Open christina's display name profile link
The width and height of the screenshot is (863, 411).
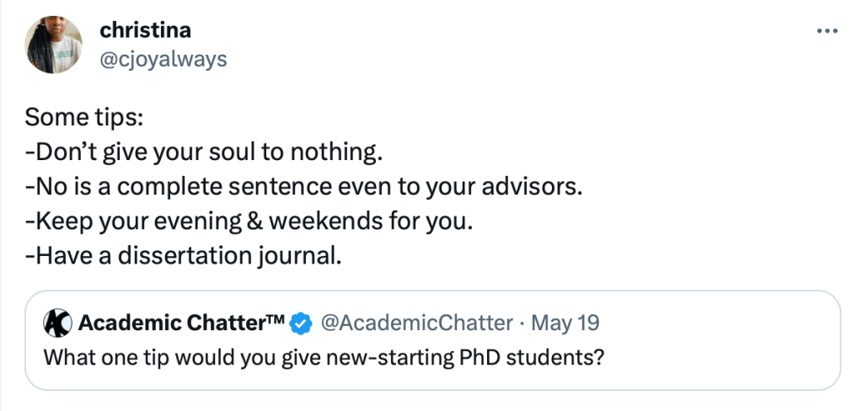[x=145, y=31]
